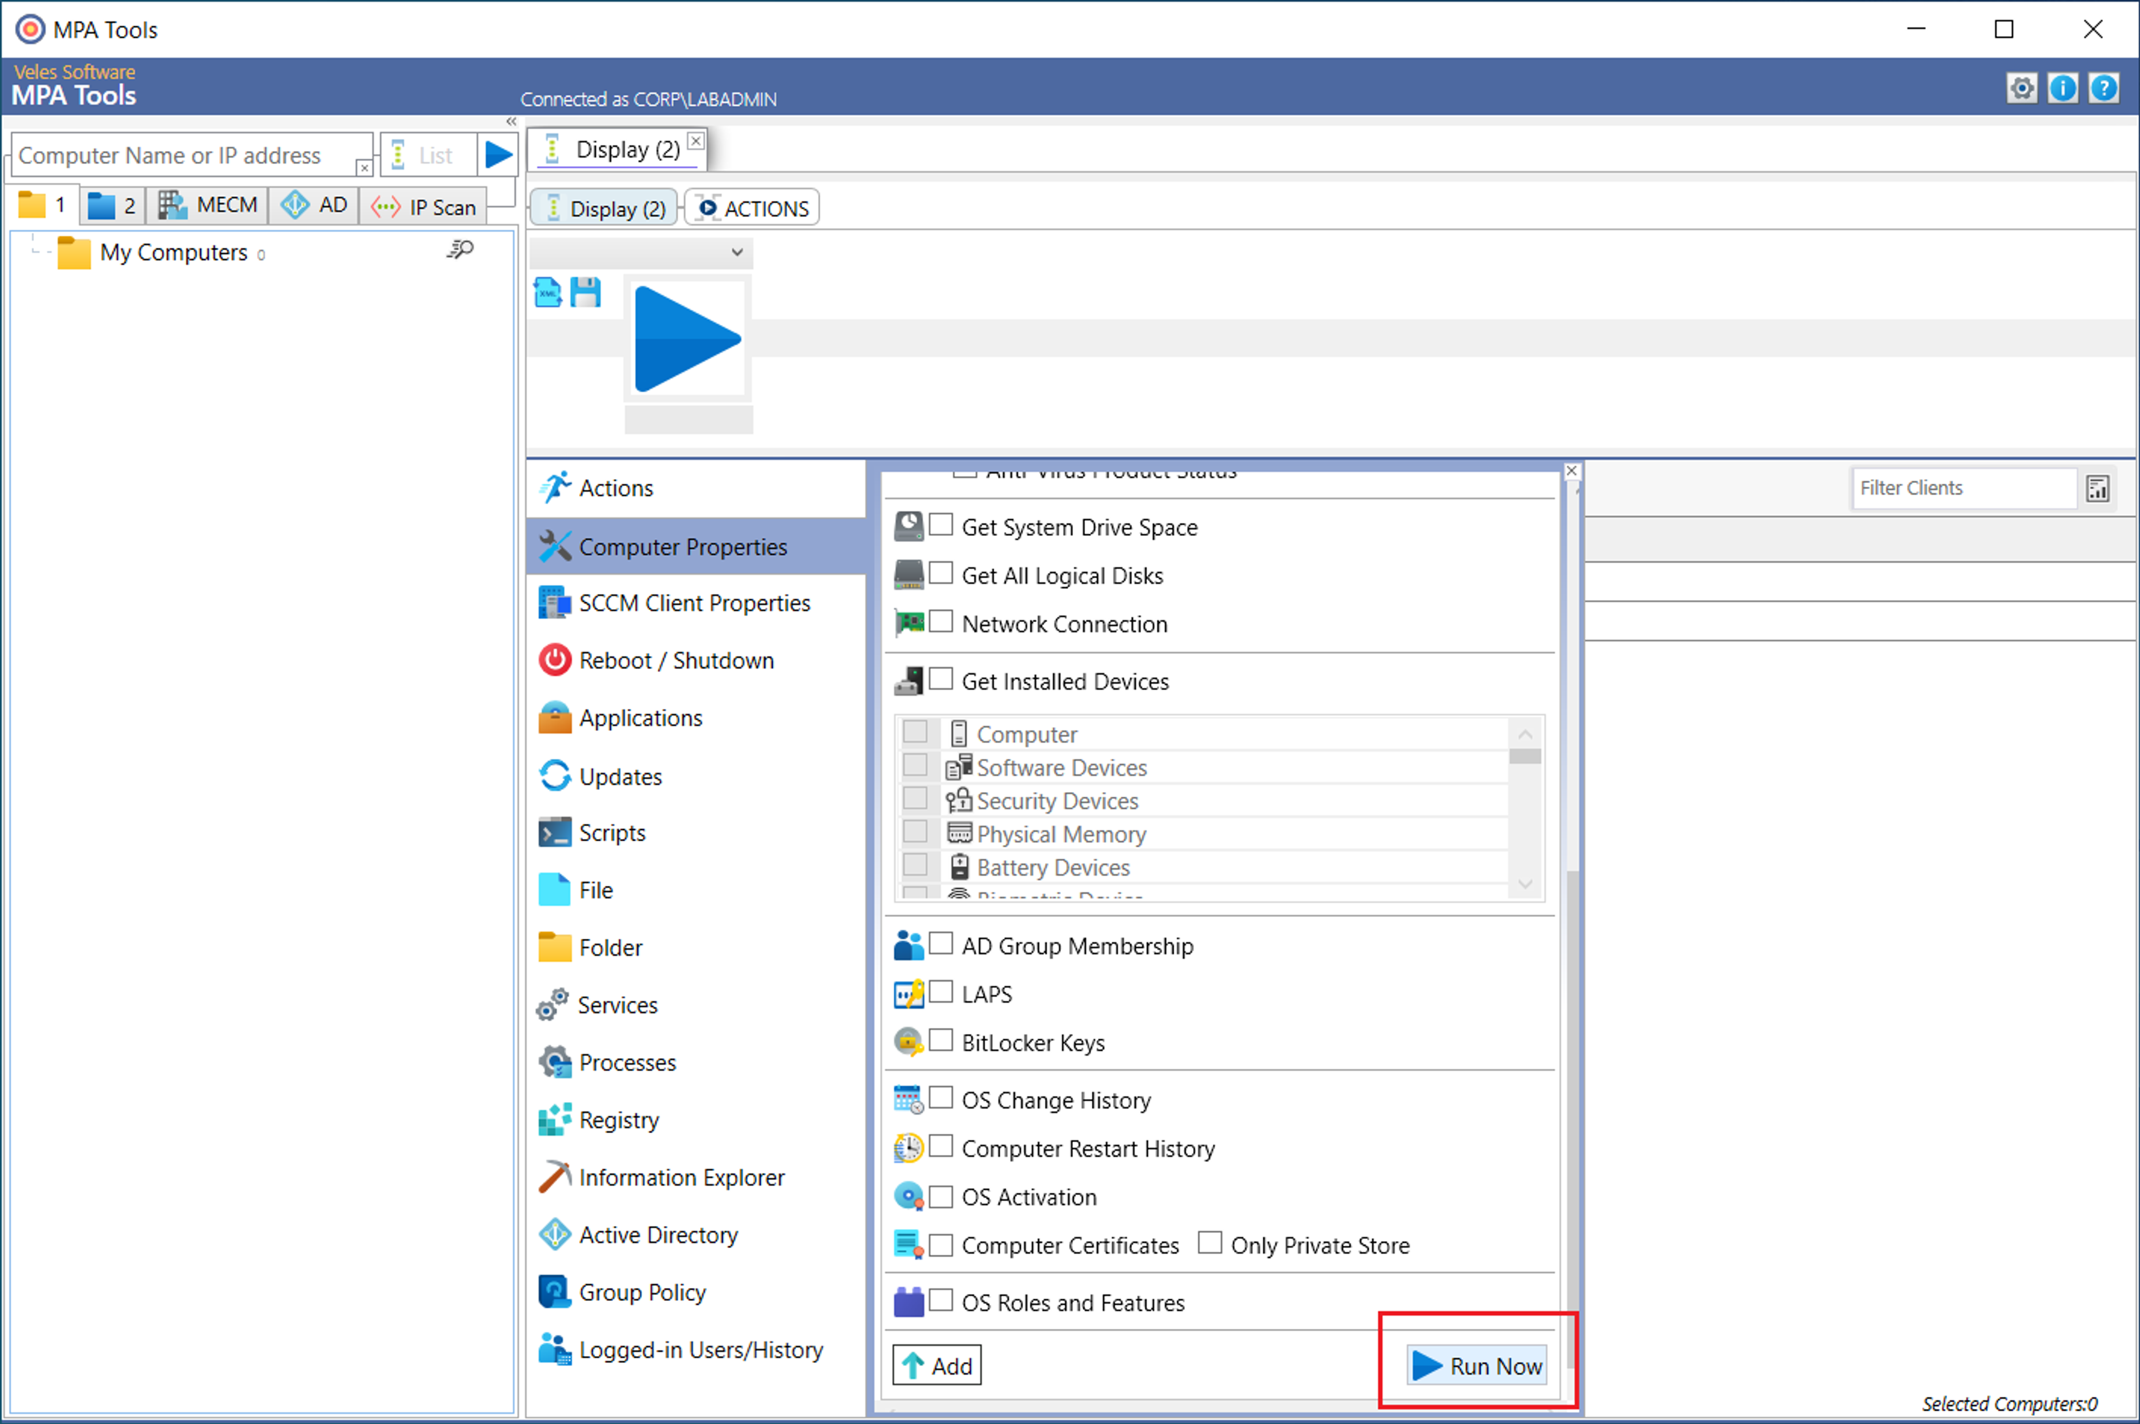This screenshot has width=2140, height=1424.
Task: Open the empty dropdown above the play button
Action: pos(640,252)
